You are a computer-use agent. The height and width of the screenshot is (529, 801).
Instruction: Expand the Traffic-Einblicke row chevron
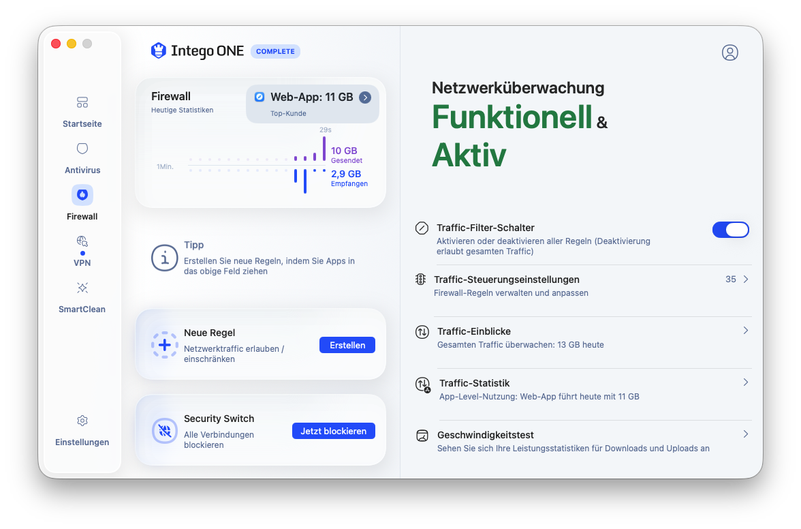pos(746,331)
